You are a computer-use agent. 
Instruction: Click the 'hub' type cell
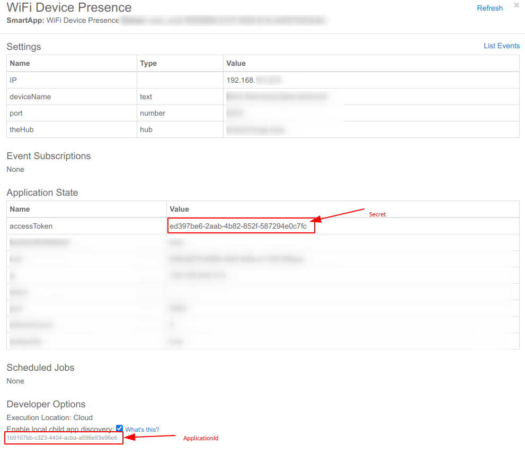[x=180, y=130]
